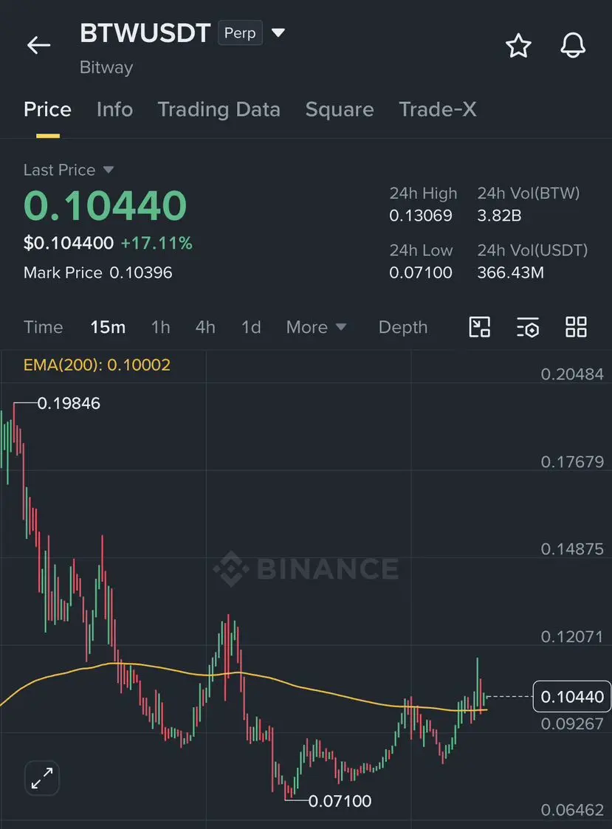Open the four-square grid layout icon
Screen dimensions: 612x829
(x=576, y=327)
